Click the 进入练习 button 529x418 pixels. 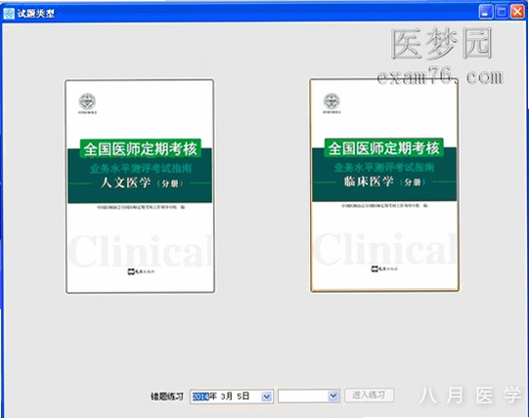369,396
